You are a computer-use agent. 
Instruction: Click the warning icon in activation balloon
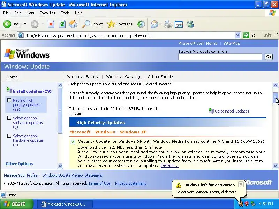179,185
